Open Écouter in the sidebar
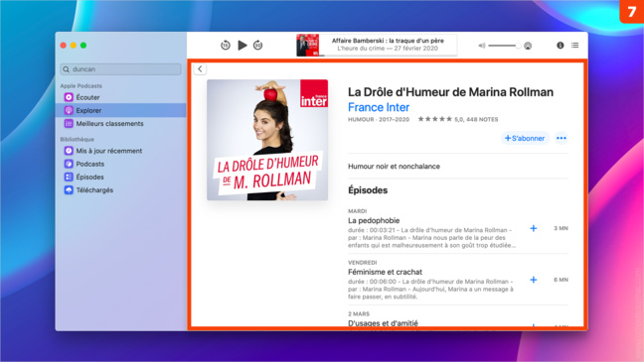 (121, 97)
